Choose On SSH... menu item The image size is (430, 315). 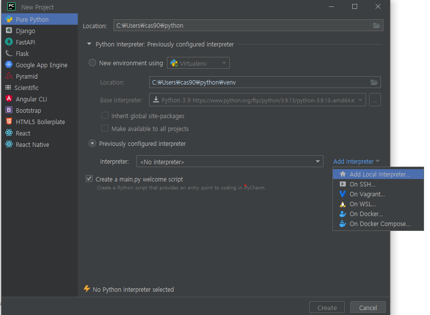coord(378,184)
